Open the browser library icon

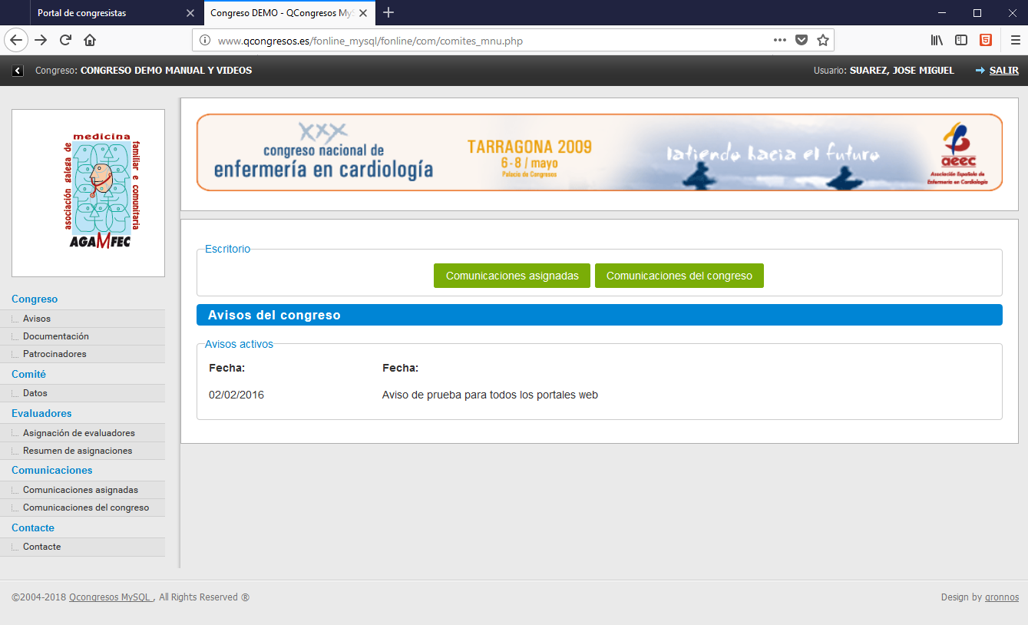tap(937, 41)
